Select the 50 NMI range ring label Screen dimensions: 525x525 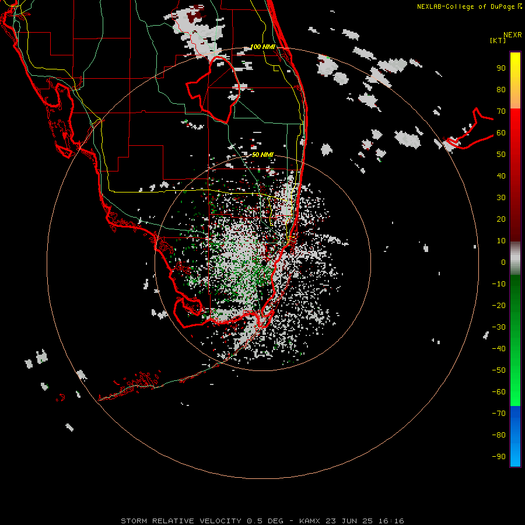coord(262,155)
